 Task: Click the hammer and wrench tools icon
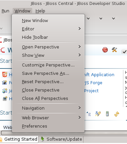point(114,50)
